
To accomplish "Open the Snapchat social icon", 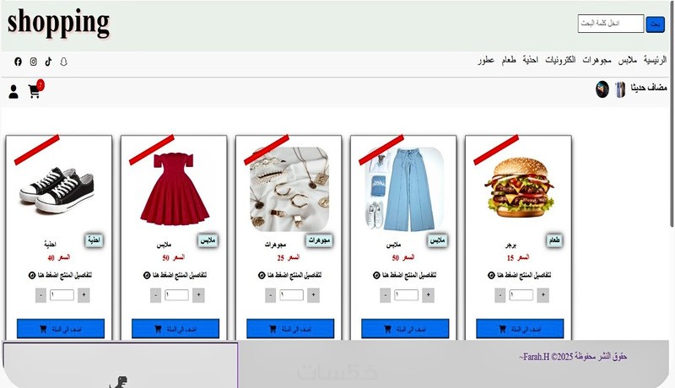I will tap(64, 62).
